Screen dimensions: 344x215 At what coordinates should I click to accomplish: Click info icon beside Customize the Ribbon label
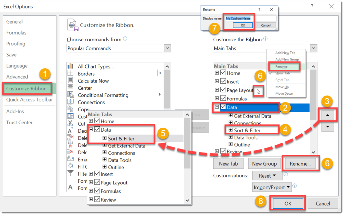(x=265, y=39)
